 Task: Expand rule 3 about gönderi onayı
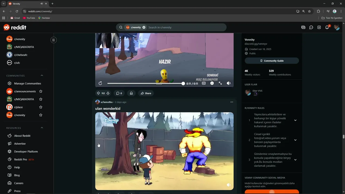(295, 160)
